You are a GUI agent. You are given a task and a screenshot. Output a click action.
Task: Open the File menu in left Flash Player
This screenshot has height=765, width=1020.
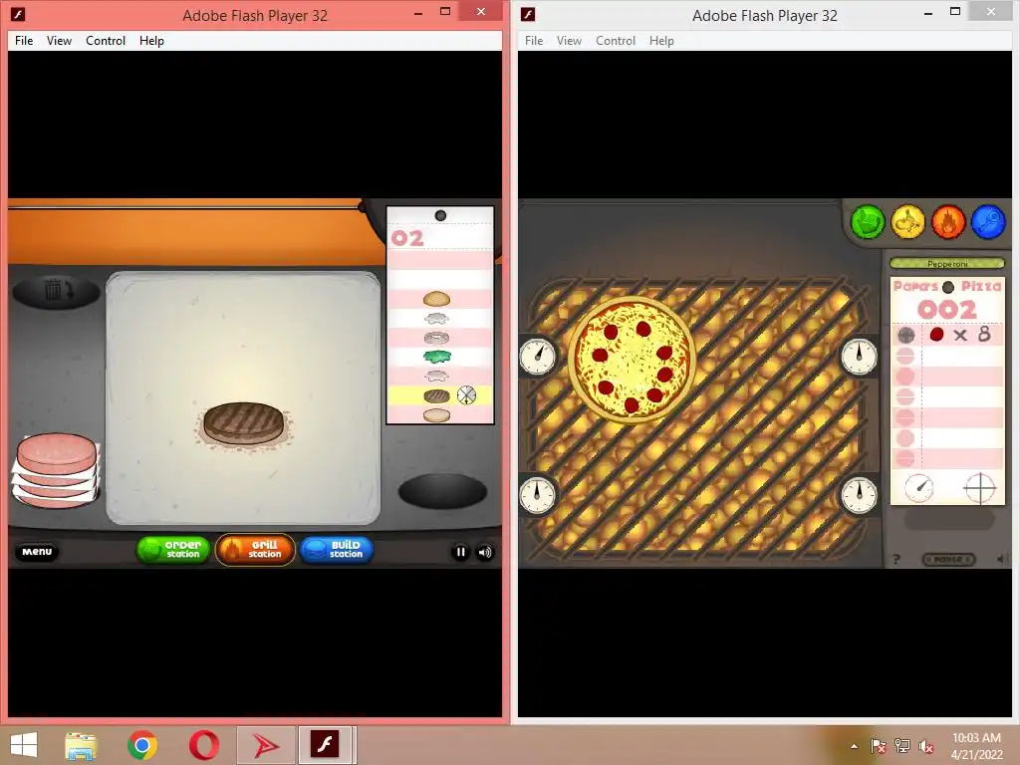click(24, 40)
